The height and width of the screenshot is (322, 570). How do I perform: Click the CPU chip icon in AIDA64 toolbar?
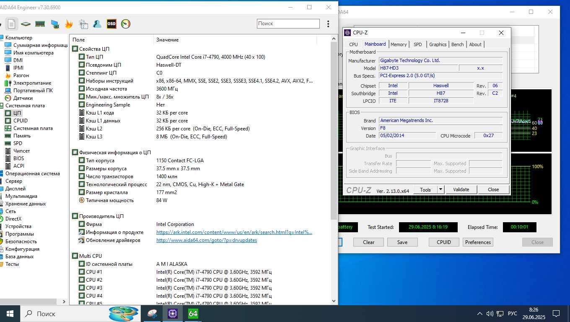[x=26, y=24]
